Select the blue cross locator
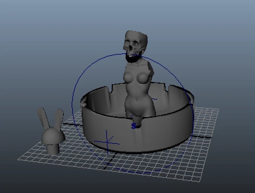 point(107,142)
